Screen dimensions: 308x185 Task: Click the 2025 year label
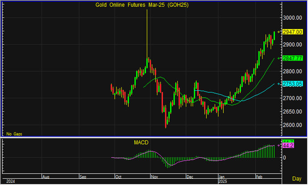[223, 181]
